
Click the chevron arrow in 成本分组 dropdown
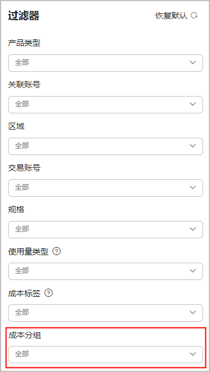click(193, 354)
